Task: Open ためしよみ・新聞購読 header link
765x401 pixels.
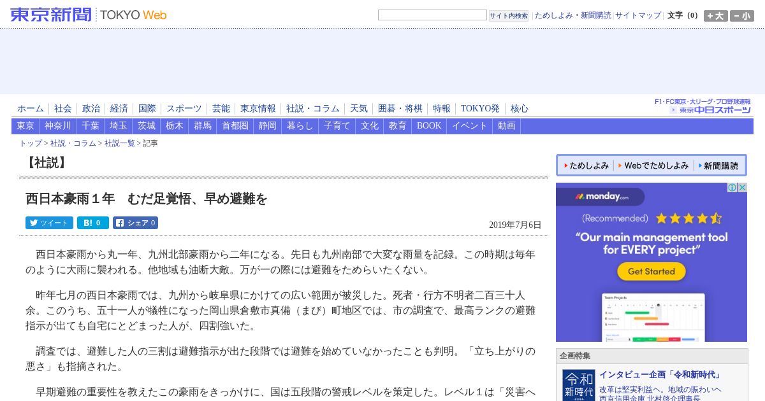Action: click(x=572, y=15)
